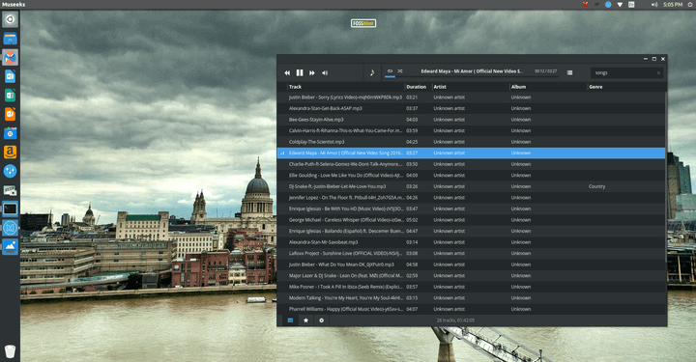The width and height of the screenshot is (696, 362).
Task: Skip to the next track
Action: [x=312, y=72]
